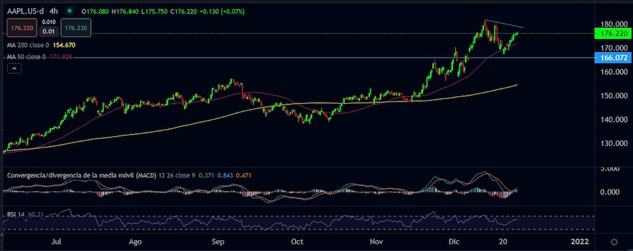The image size is (633, 251).
Task: Select the descending blue trendline near 180
Action: [x=504, y=24]
